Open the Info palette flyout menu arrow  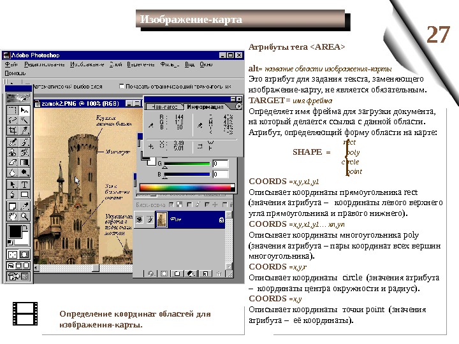click(239, 107)
